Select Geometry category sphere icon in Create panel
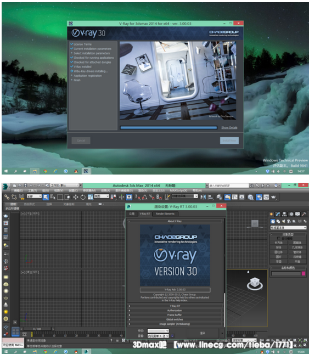Viewport: 309px width, 354px height. tap(273, 221)
